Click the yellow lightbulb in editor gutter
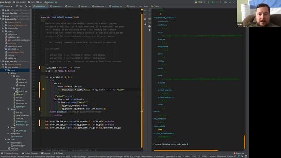Image resolution: width=281 pixels, height=158 pixels. 43,89
